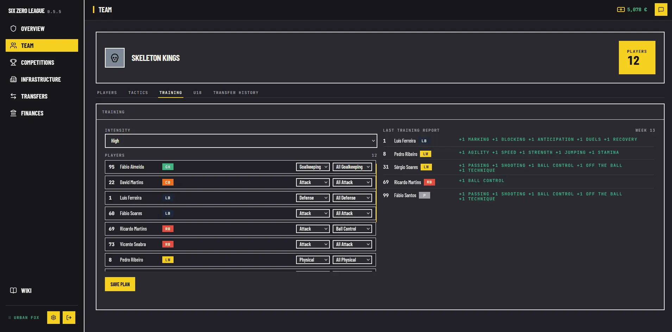Click the LW badge for Pedro Ribeiro in plan
Viewport: 672px width, 332px height.
168,260
